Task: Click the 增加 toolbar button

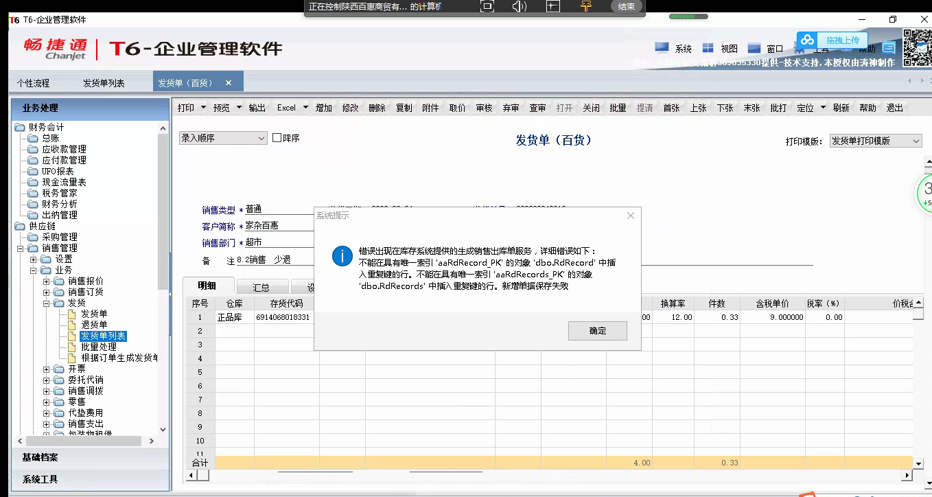Action: click(323, 108)
